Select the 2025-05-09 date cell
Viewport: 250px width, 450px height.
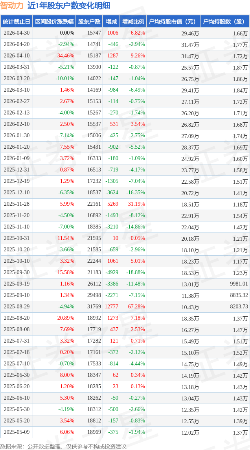[17, 432]
